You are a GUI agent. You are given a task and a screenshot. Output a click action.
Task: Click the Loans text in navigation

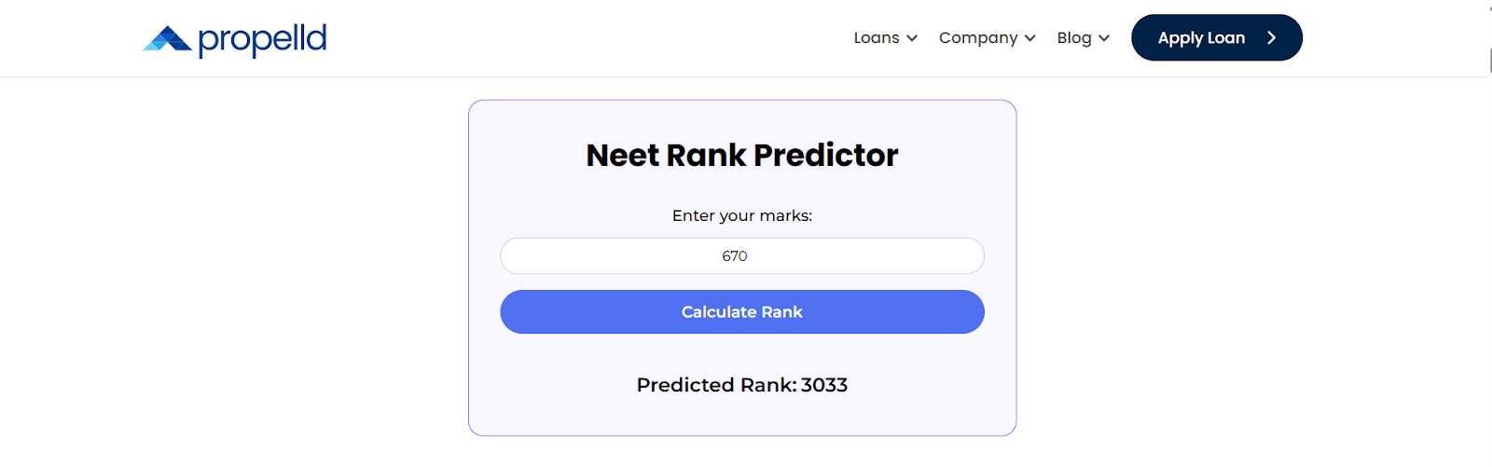click(877, 38)
